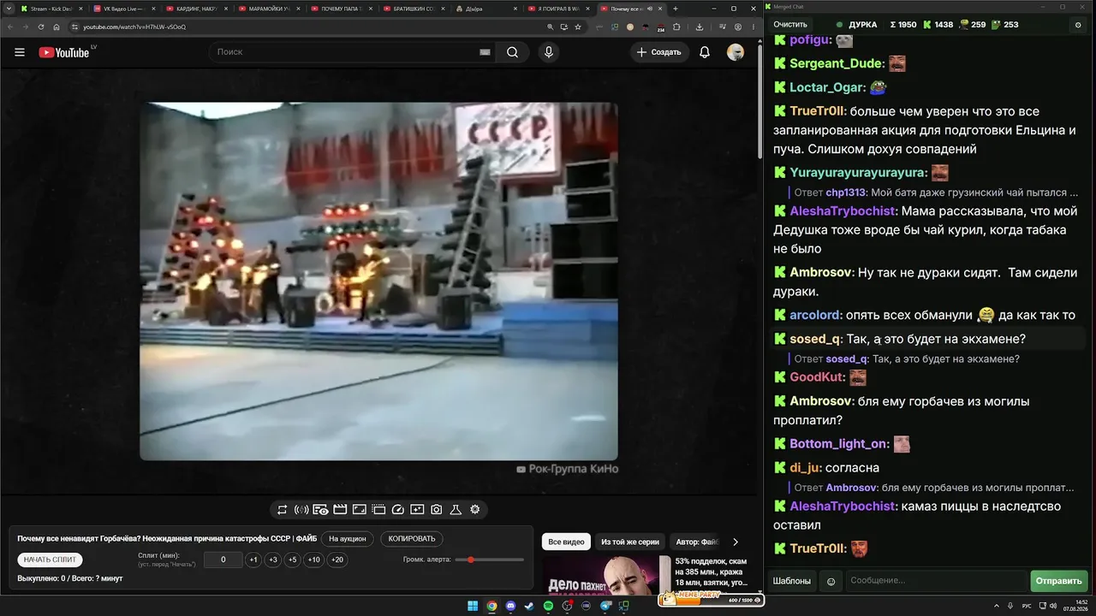Click the split minutes input field
Image resolution: width=1096 pixels, height=616 pixels.
223,560
